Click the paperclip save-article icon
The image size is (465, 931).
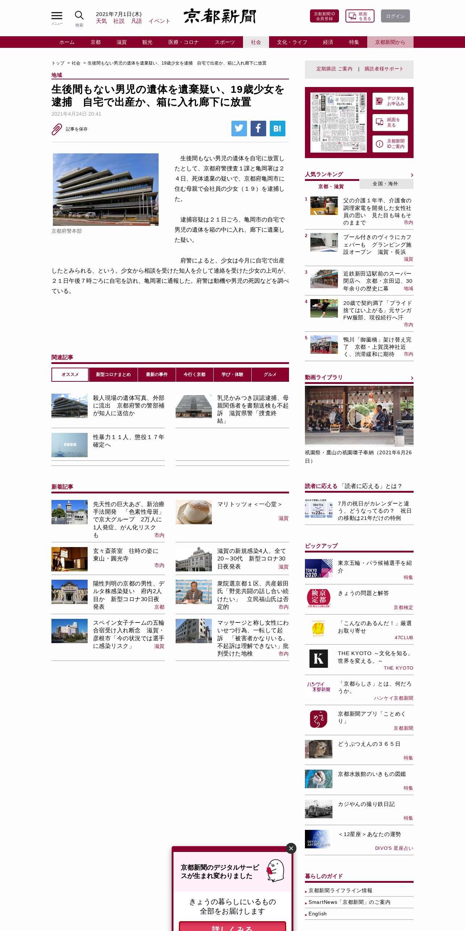[57, 129]
